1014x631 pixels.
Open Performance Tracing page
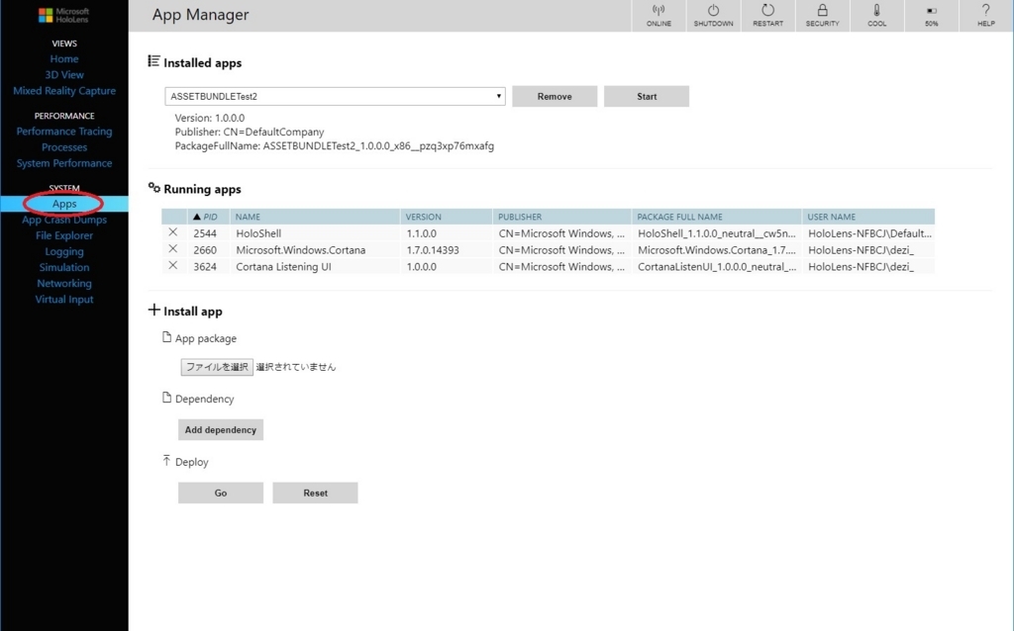(64, 132)
